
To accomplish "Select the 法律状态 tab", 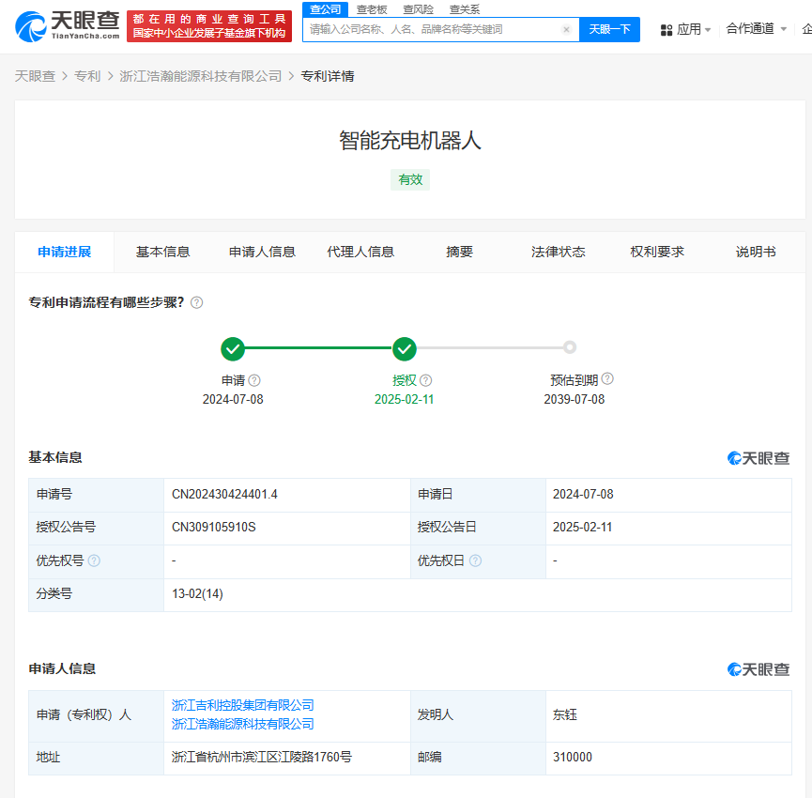I will click(x=558, y=252).
